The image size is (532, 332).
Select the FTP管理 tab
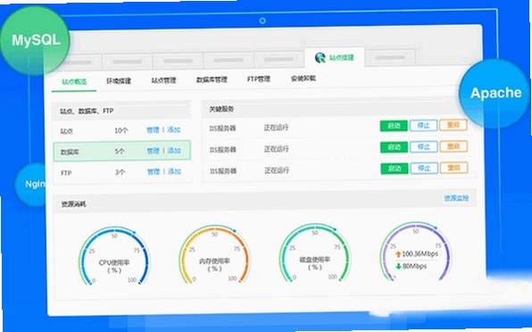[259, 79]
